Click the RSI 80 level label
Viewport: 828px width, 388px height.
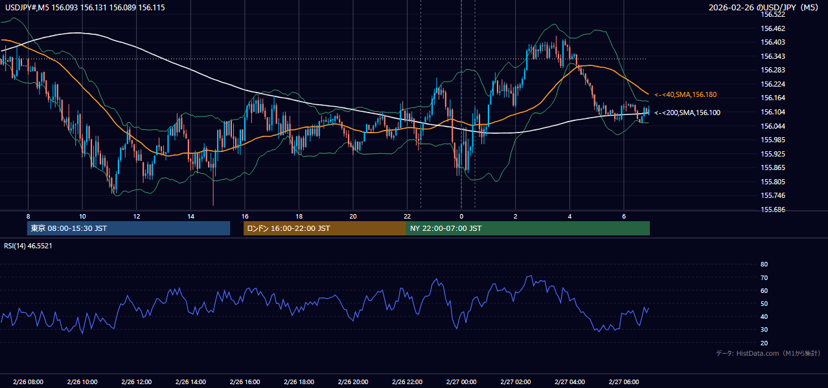tap(764, 264)
